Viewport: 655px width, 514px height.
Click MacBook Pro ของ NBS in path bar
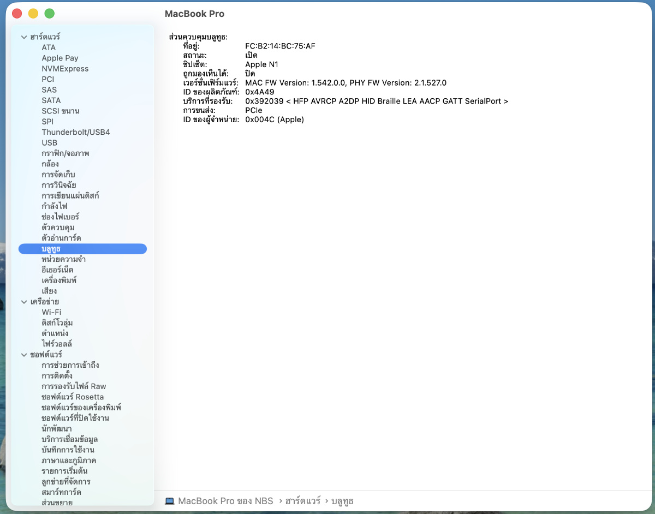point(225,501)
